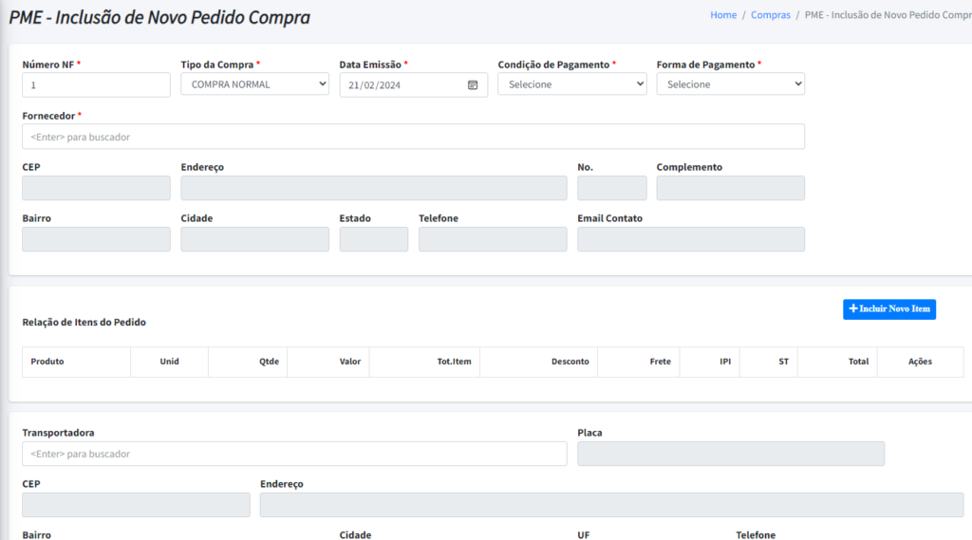Viewport: 972px width, 540px height.
Task: Click the Número NF input field
Action: (x=96, y=84)
